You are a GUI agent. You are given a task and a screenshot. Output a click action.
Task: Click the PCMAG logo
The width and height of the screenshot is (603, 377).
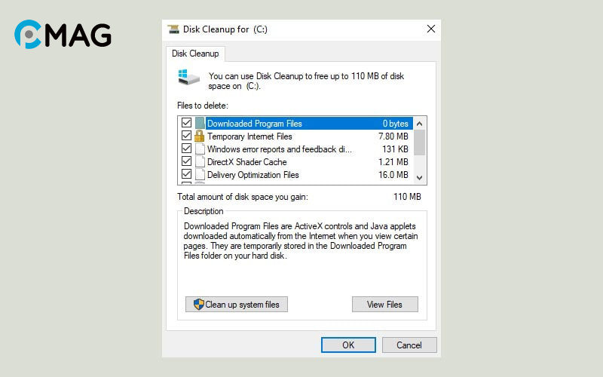63,35
